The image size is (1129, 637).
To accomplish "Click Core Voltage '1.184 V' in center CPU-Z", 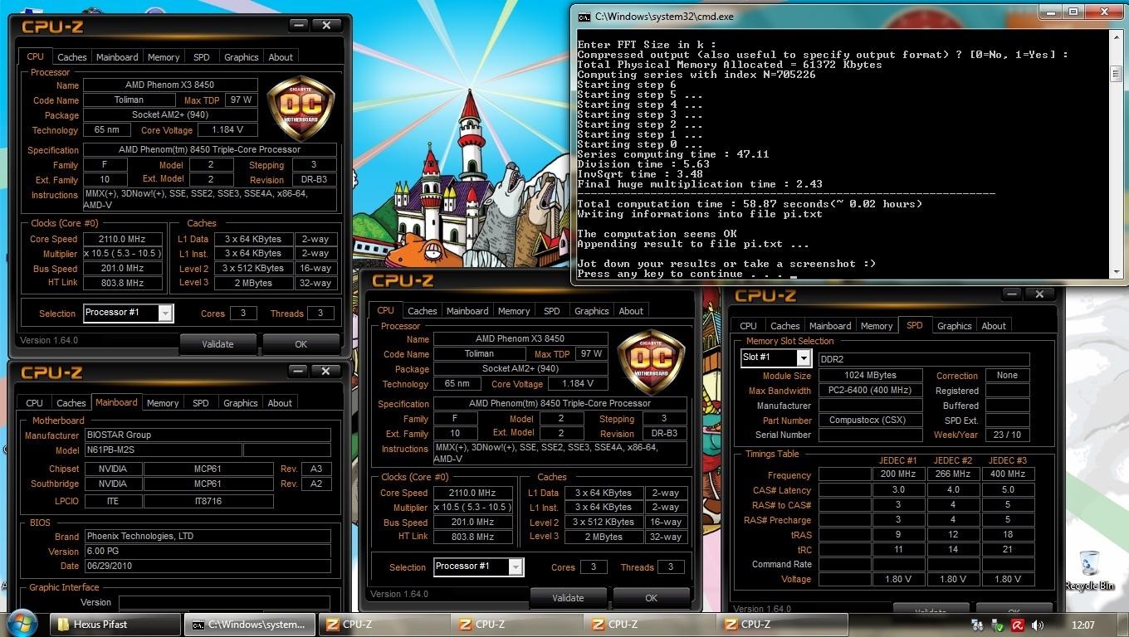I will click(577, 384).
